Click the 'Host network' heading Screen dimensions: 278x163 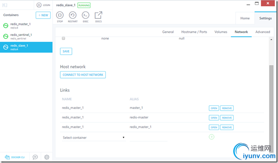73,67
